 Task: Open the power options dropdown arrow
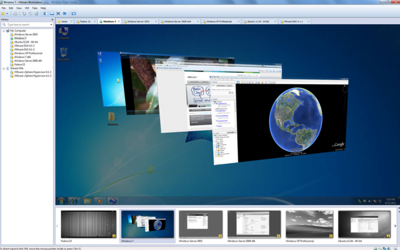7,13
